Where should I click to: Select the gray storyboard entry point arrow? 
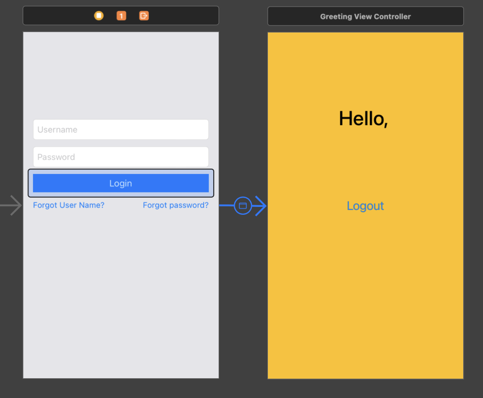pyautogui.click(x=9, y=205)
